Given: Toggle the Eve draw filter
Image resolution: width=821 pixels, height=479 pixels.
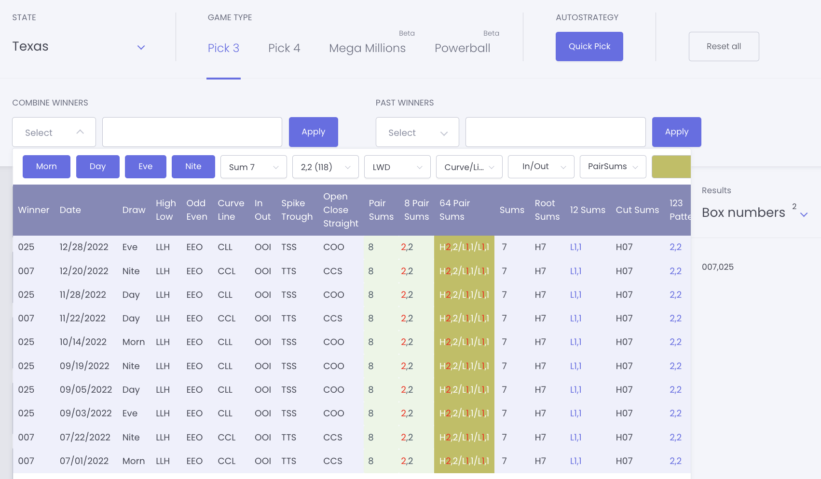Looking at the screenshot, I should pos(145,167).
